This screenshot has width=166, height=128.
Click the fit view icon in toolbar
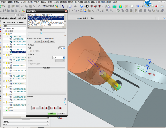coord(70,6)
